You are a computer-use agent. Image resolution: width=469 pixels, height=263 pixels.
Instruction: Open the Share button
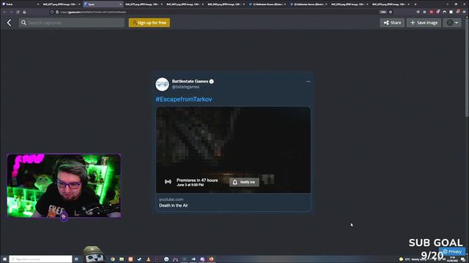pyautogui.click(x=392, y=23)
